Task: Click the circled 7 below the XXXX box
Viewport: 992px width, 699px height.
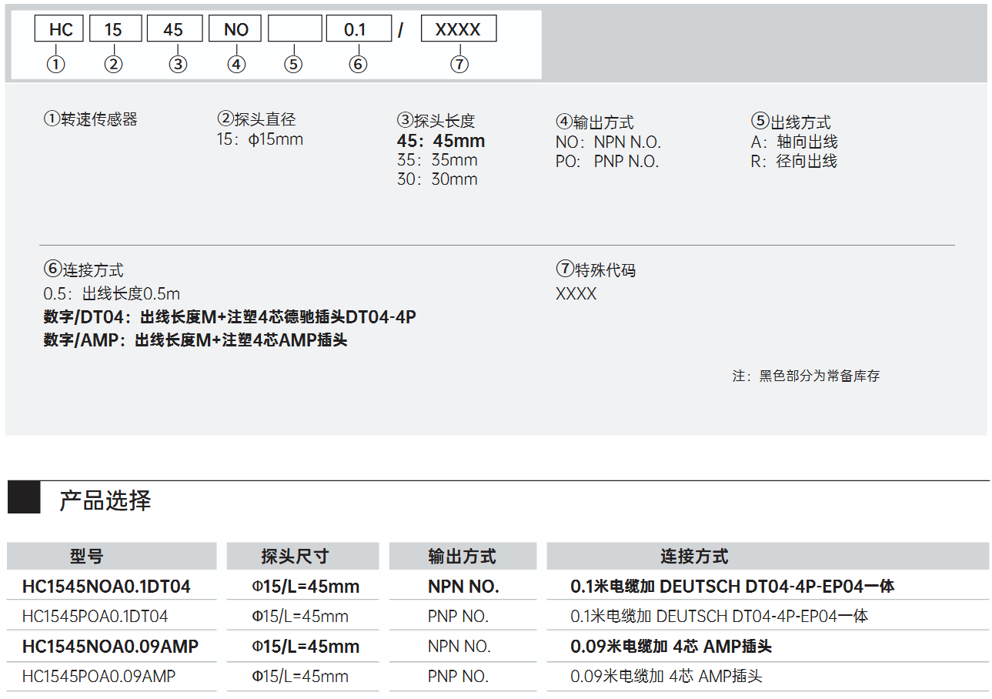Action: click(x=459, y=65)
